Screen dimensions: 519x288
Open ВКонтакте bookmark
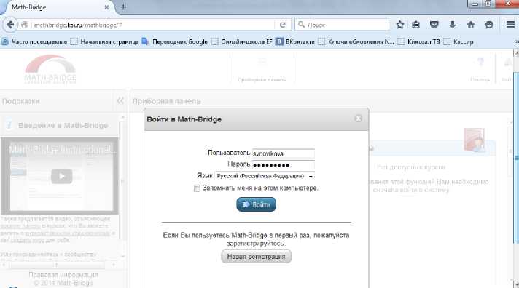295,42
